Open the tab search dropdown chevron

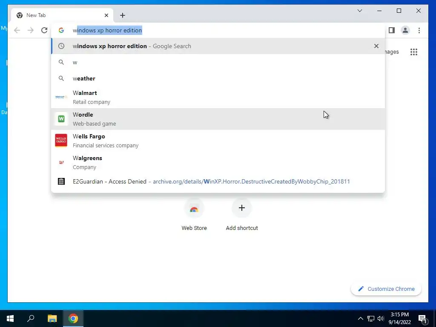pyautogui.click(x=360, y=11)
